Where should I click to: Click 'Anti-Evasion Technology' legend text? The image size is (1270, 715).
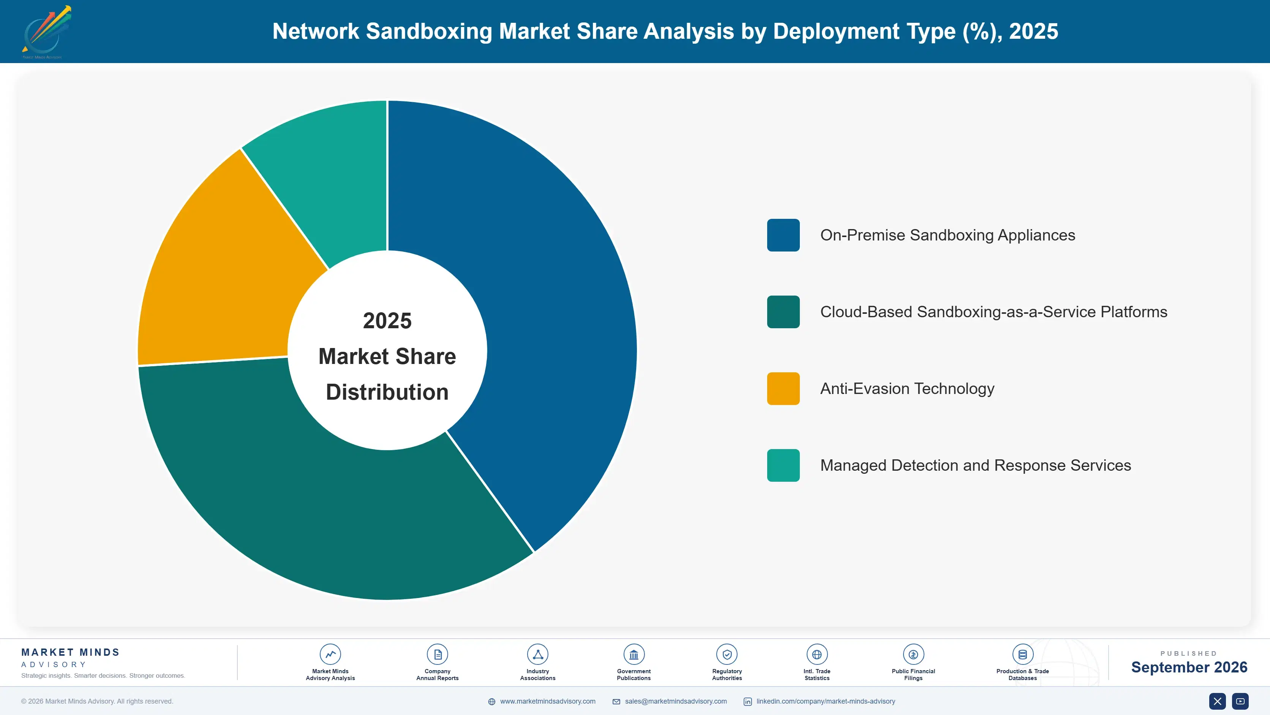click(907, 389)
